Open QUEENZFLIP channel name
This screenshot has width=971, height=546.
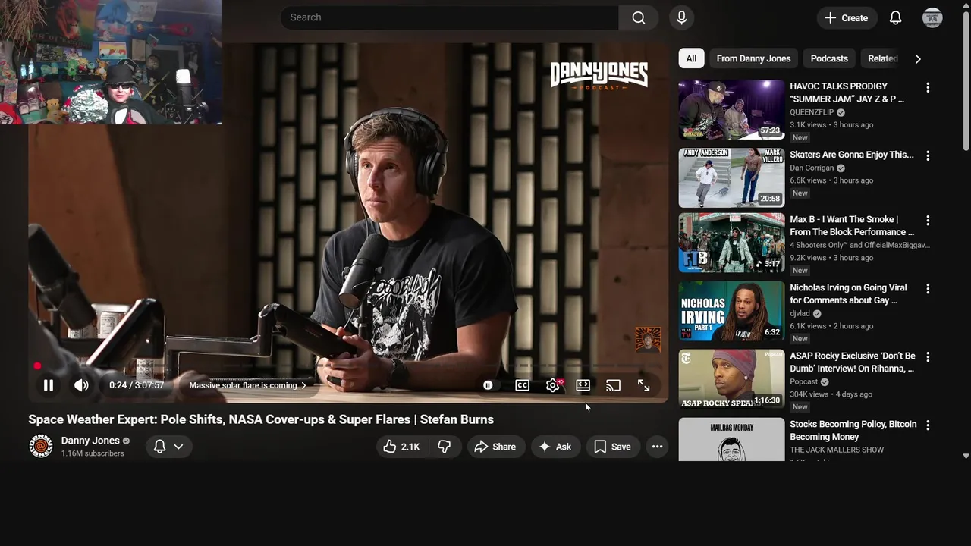pos(812,112)
